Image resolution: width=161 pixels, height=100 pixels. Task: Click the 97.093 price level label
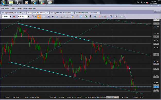(x=156, y=54)
